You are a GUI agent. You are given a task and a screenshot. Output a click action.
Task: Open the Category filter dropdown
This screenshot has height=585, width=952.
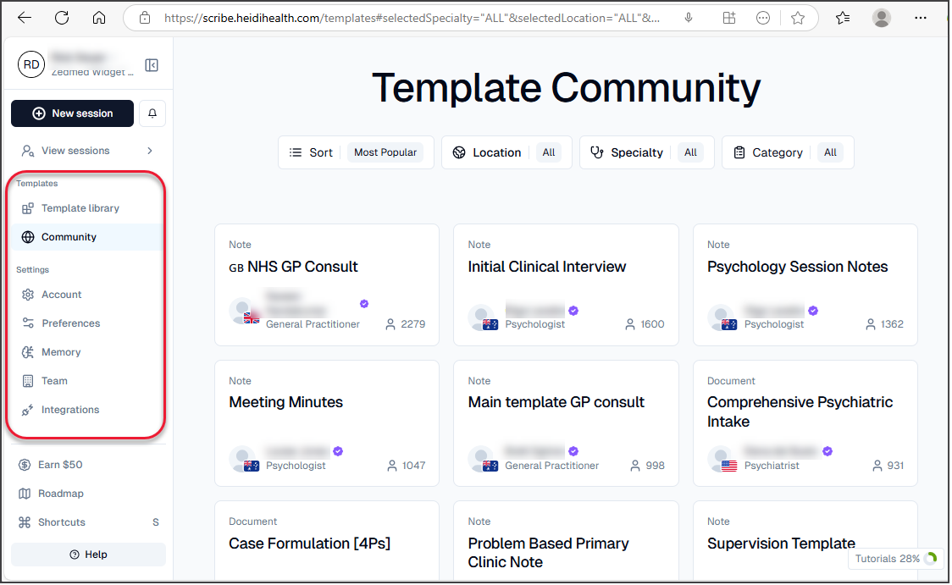(x=788, y=152)
